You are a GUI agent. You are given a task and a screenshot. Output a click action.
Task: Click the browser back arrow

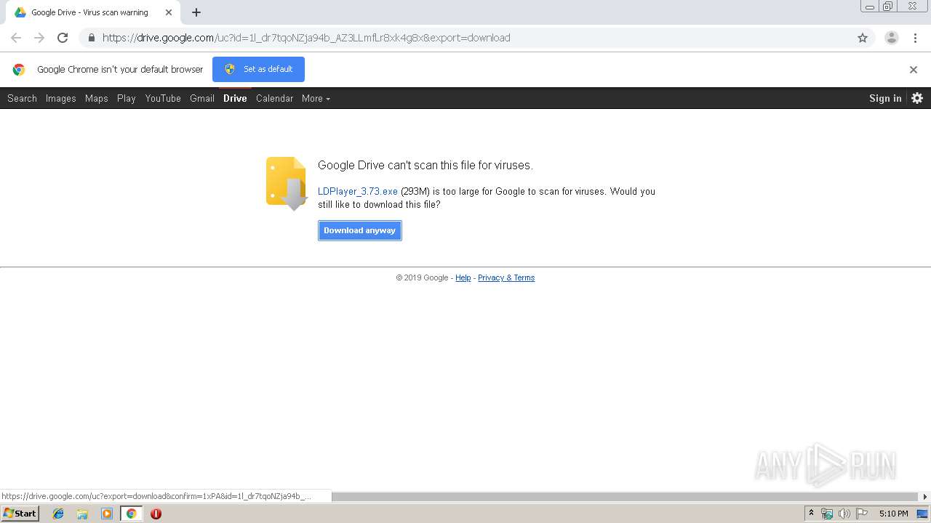pos(16,38)
